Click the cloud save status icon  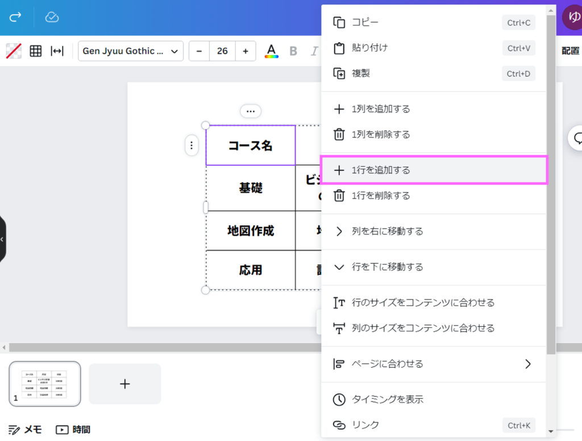(x=52, y=17)
